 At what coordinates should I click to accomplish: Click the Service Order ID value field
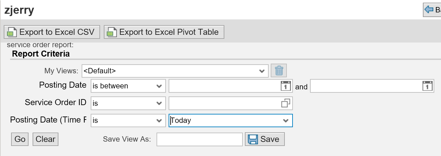tap(231, 103)
